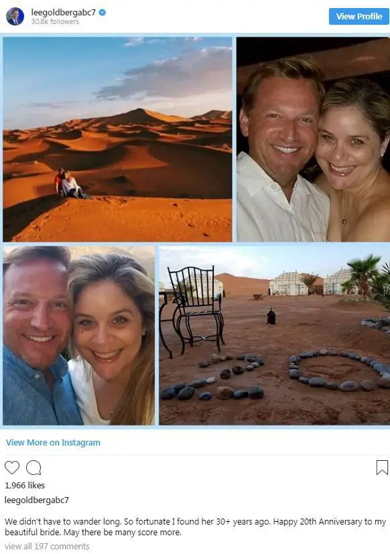Open the desert dunes photo
Image resolution: width=390 pixels, height=554 pixels.
coord(117,139)
